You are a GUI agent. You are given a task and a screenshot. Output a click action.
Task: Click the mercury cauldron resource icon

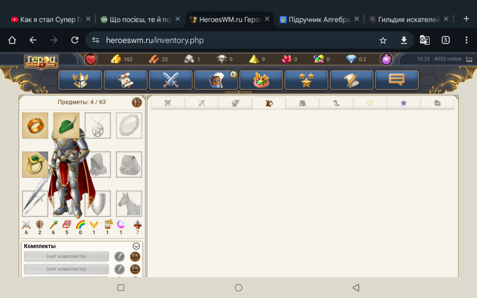click(x=222, y=59)
